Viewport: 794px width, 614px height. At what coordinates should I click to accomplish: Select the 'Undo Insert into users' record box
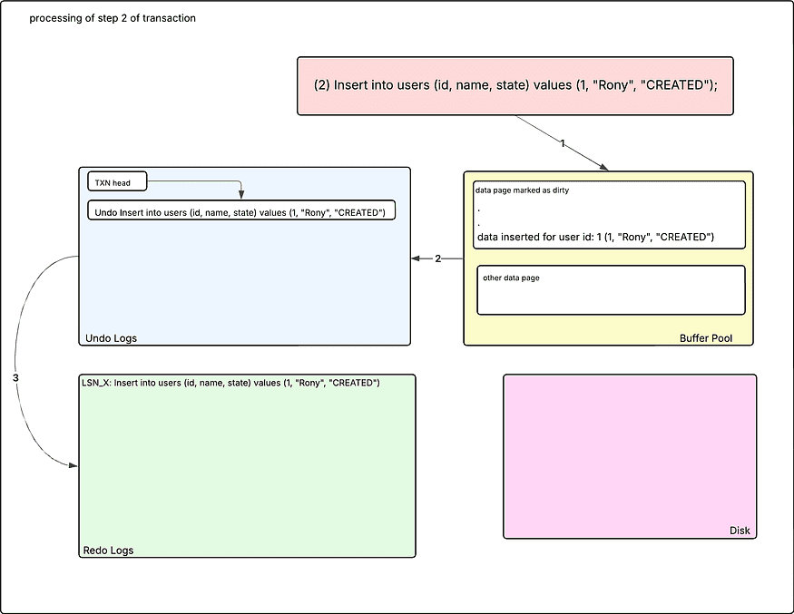point(240,213)
